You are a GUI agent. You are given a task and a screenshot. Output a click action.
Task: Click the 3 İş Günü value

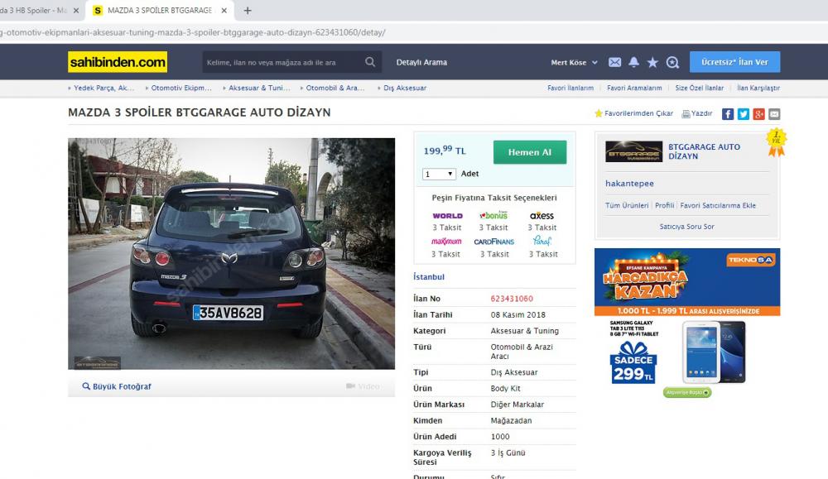click(x=508, y=453)
